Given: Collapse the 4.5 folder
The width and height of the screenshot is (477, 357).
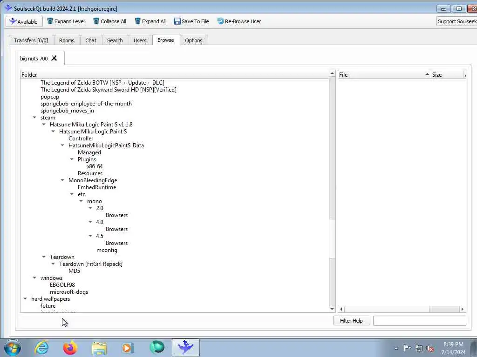Looking at the screenshot, I should point(90,236).
